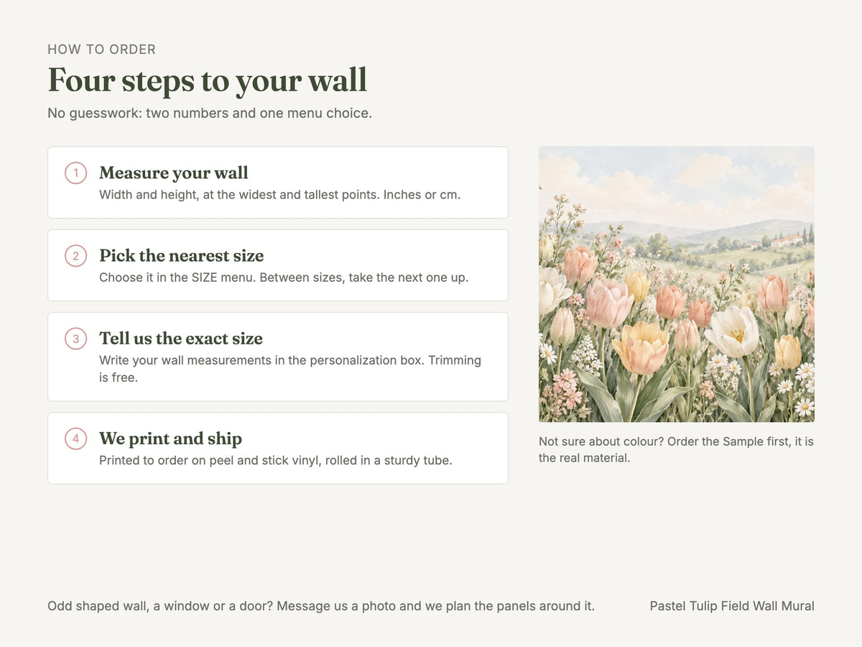This screenshot has height=647, width=862.
Task: Click the 'Width and height' description text
Action: tap(280, 195)
